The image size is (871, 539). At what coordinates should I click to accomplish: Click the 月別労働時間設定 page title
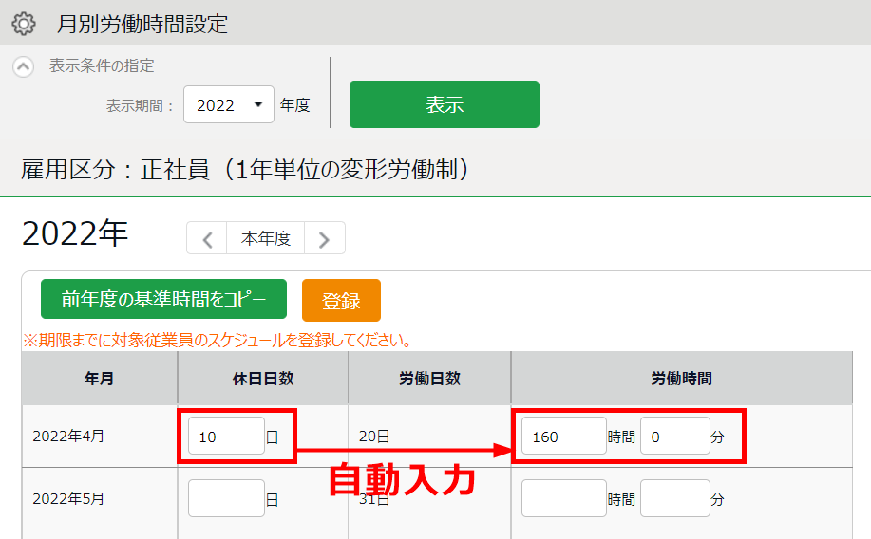pyautogui.click(x=142, y=24)
